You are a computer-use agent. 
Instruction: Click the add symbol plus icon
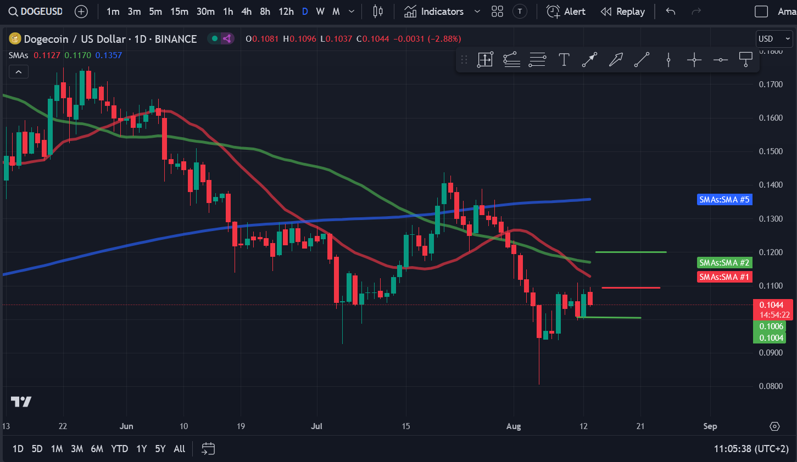81,12
